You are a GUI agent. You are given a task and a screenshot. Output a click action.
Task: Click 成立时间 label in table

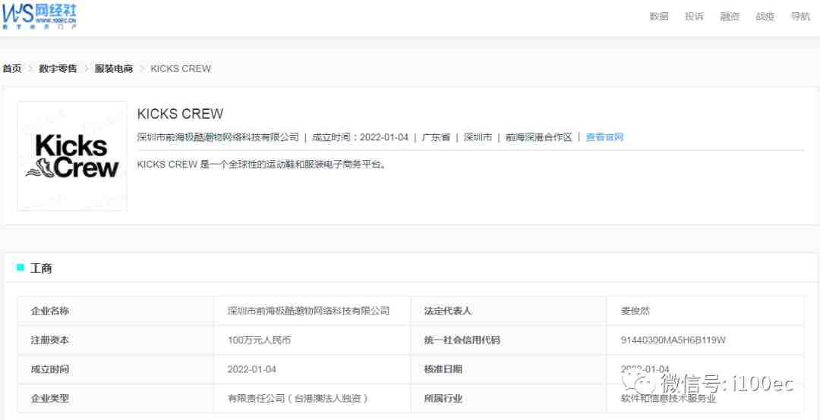[x=50, y=369]
